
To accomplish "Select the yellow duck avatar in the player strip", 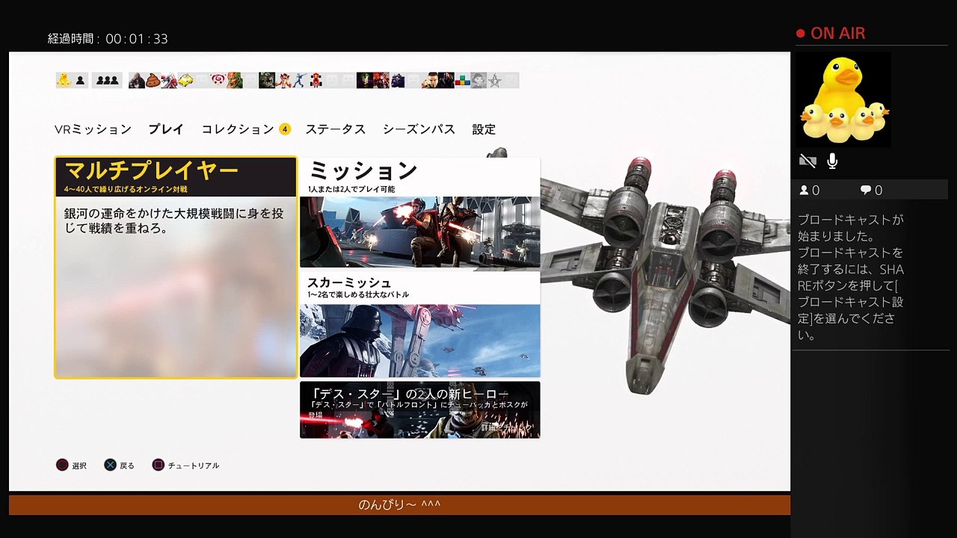I will point(64,81).
